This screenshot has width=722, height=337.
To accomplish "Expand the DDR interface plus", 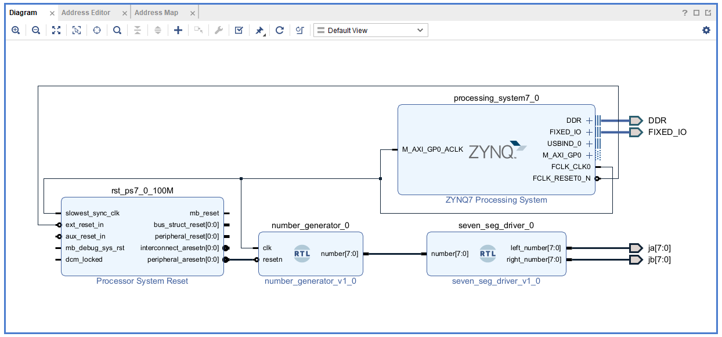I will coord(589,120).
